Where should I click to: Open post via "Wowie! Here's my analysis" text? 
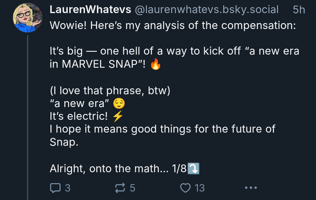pyautogui.click(x=173, y=26)
